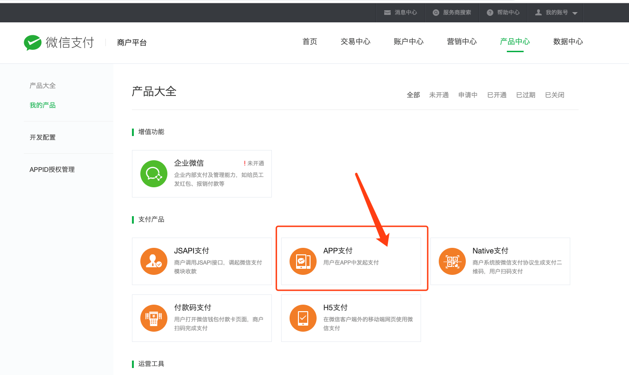This screenshot has height=375, width=629.
Task: Click the 增值功能 section heading
Action: 151,132
